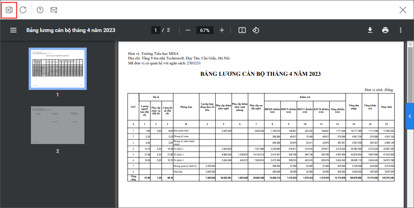414x208 pixels.
Task: Click the 'Ban giám hiệu' row cell
Action: [x=186, y=131]
